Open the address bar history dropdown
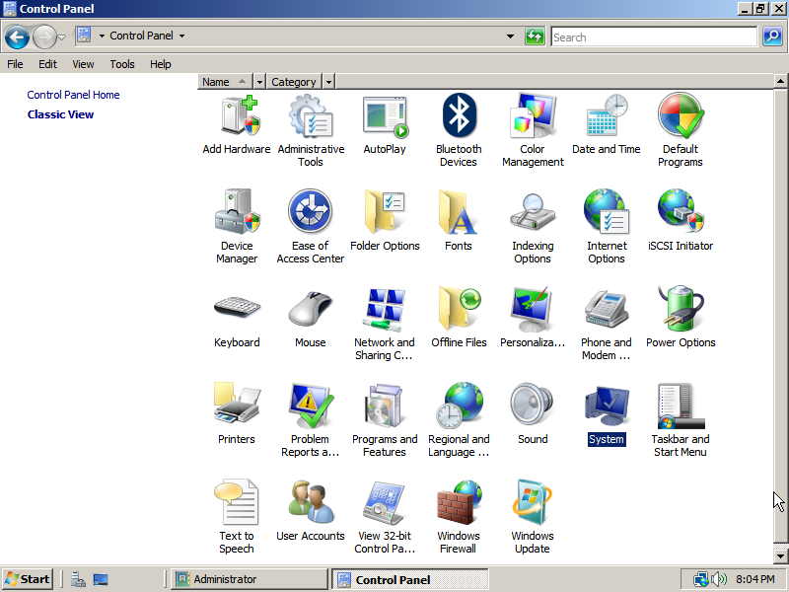The image size is (789, 592). tap(510, 37)
